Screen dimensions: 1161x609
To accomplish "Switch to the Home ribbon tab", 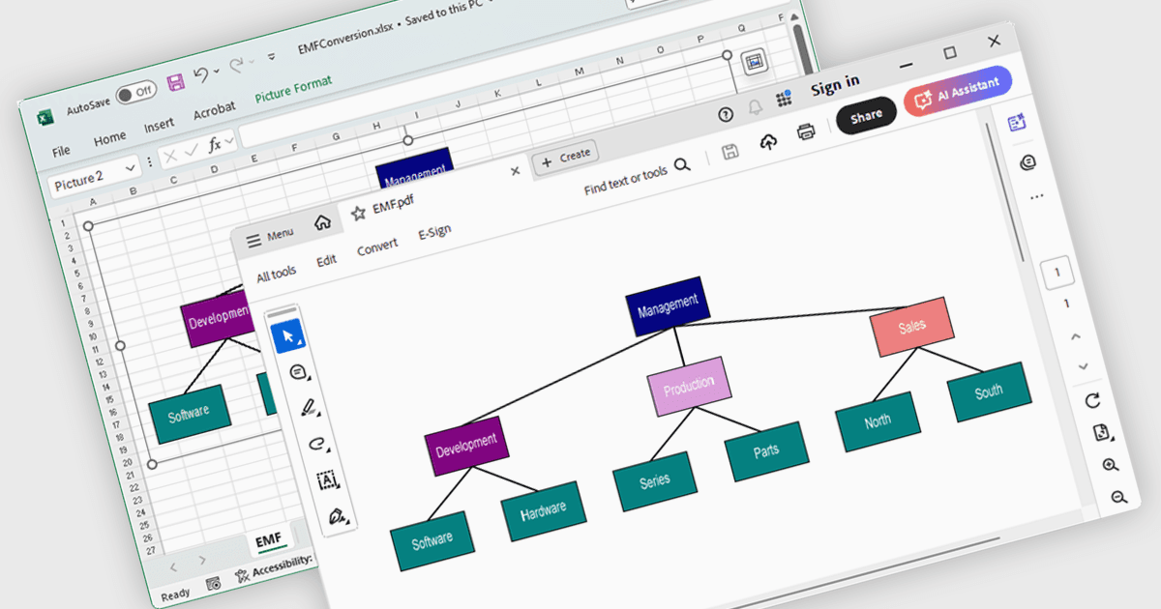I will click(x=109, y=139).
